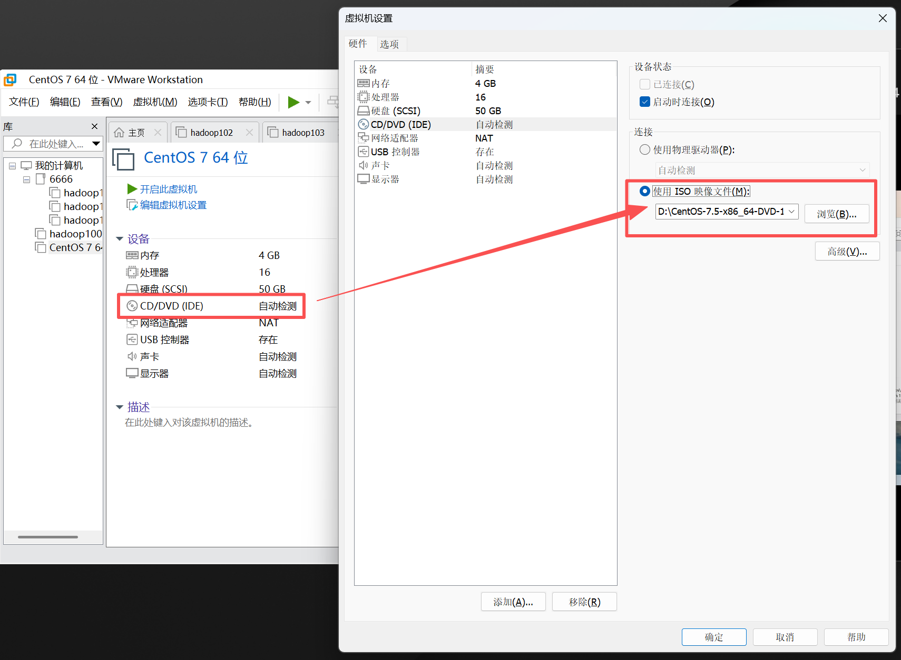Viewport: 901px width, 660px height.
Task: Select hadoop100 in the library tree
Action: 75,234
